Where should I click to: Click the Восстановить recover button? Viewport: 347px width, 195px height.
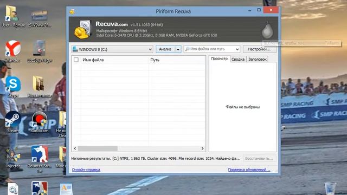coord(259,159)
